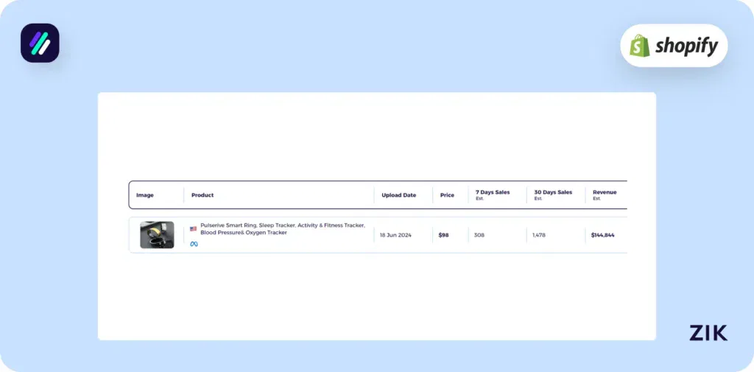Select the 18 Jun 2024 upload date cell

coord(396,235)
